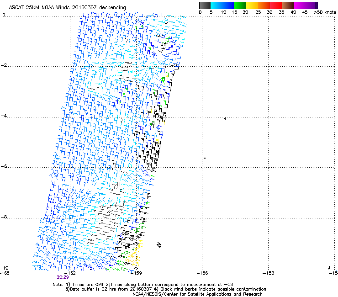The image size is (338, 297).
Task: Click the latitude axis label '-6'
Action: [x=4, y=166]
